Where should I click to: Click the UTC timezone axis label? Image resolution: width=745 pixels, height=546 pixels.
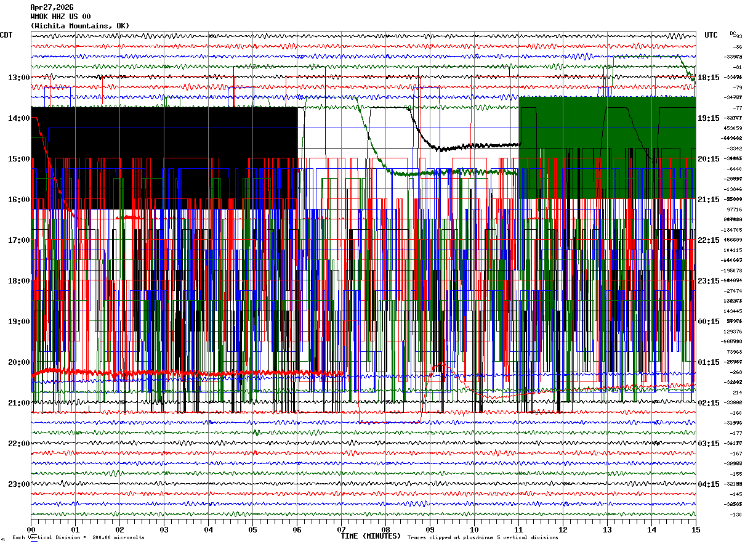(711, 35)
